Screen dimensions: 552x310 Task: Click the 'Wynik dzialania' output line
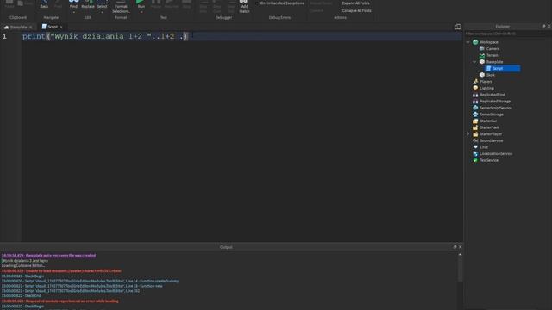pos(25,261)
